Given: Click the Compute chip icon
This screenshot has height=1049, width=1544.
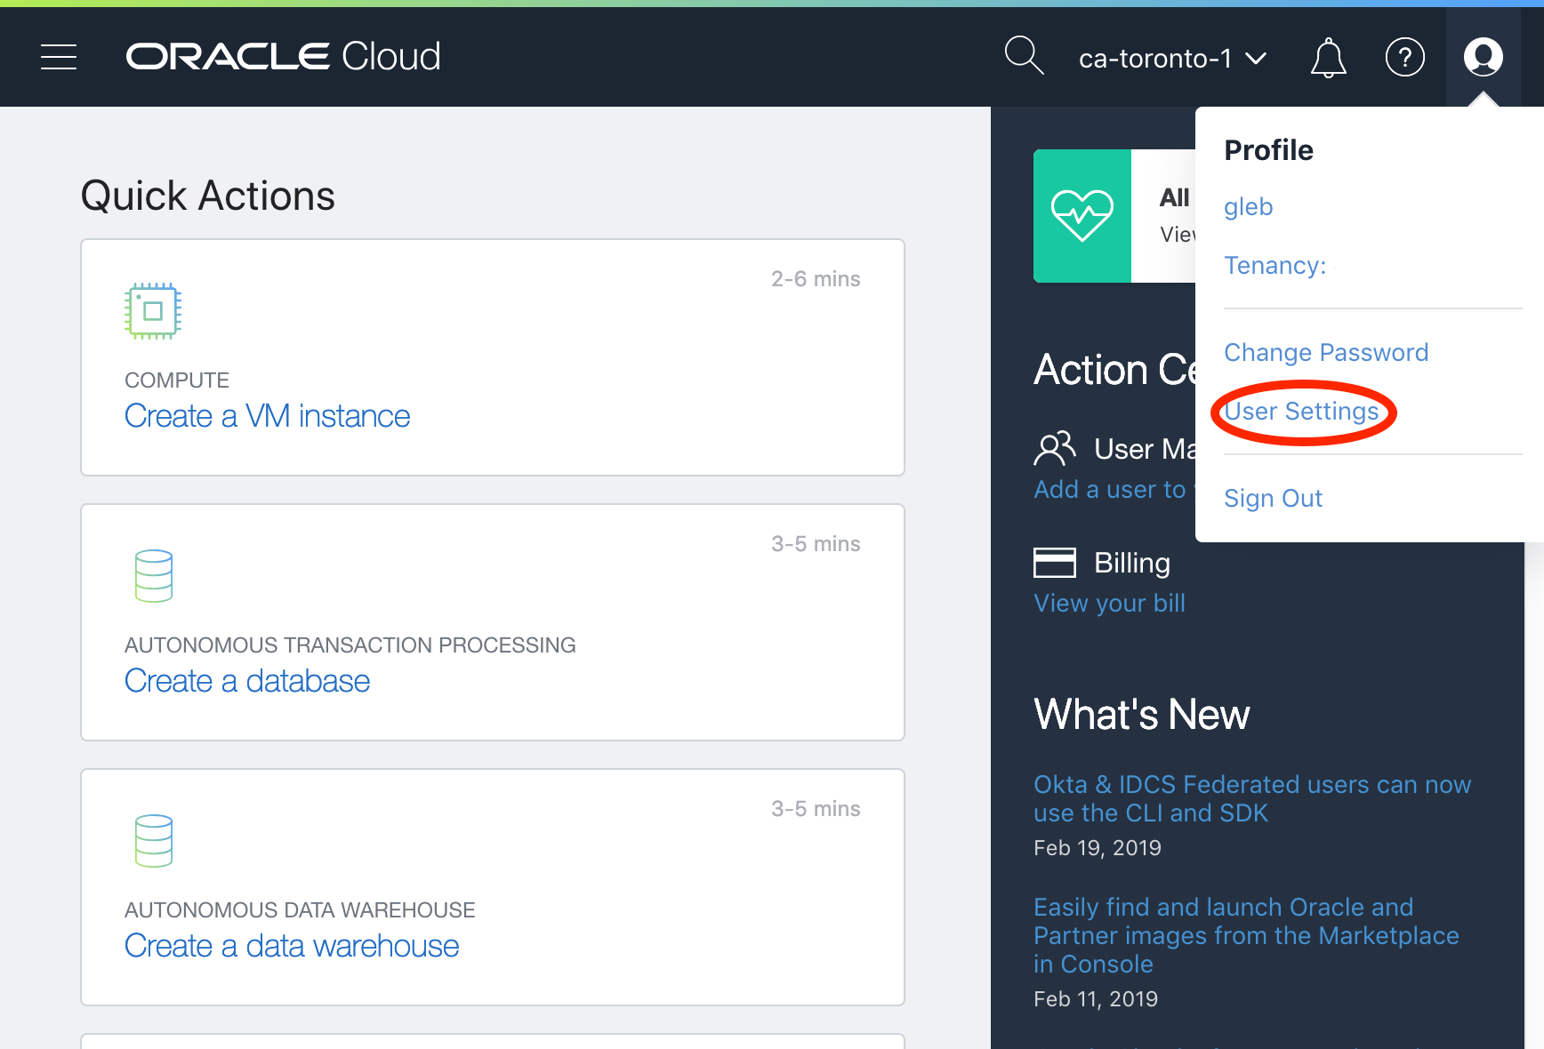Looking at the screenshot, I should [x=152, y=310].
